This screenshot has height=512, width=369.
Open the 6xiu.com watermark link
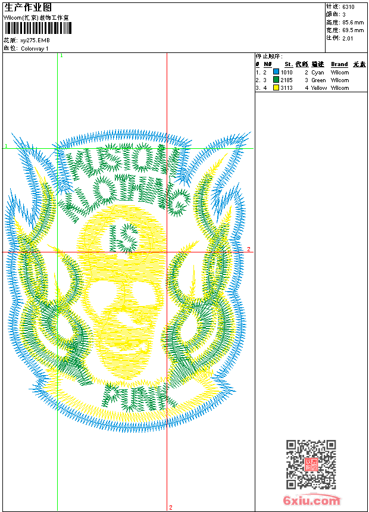tap(311, 501)
